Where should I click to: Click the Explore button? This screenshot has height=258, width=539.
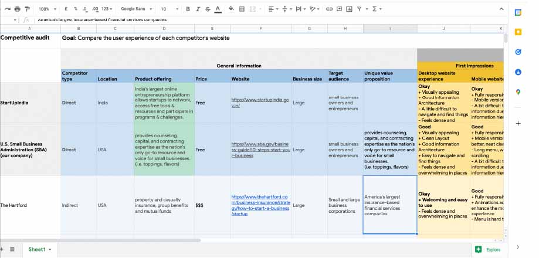pos(488,250)
